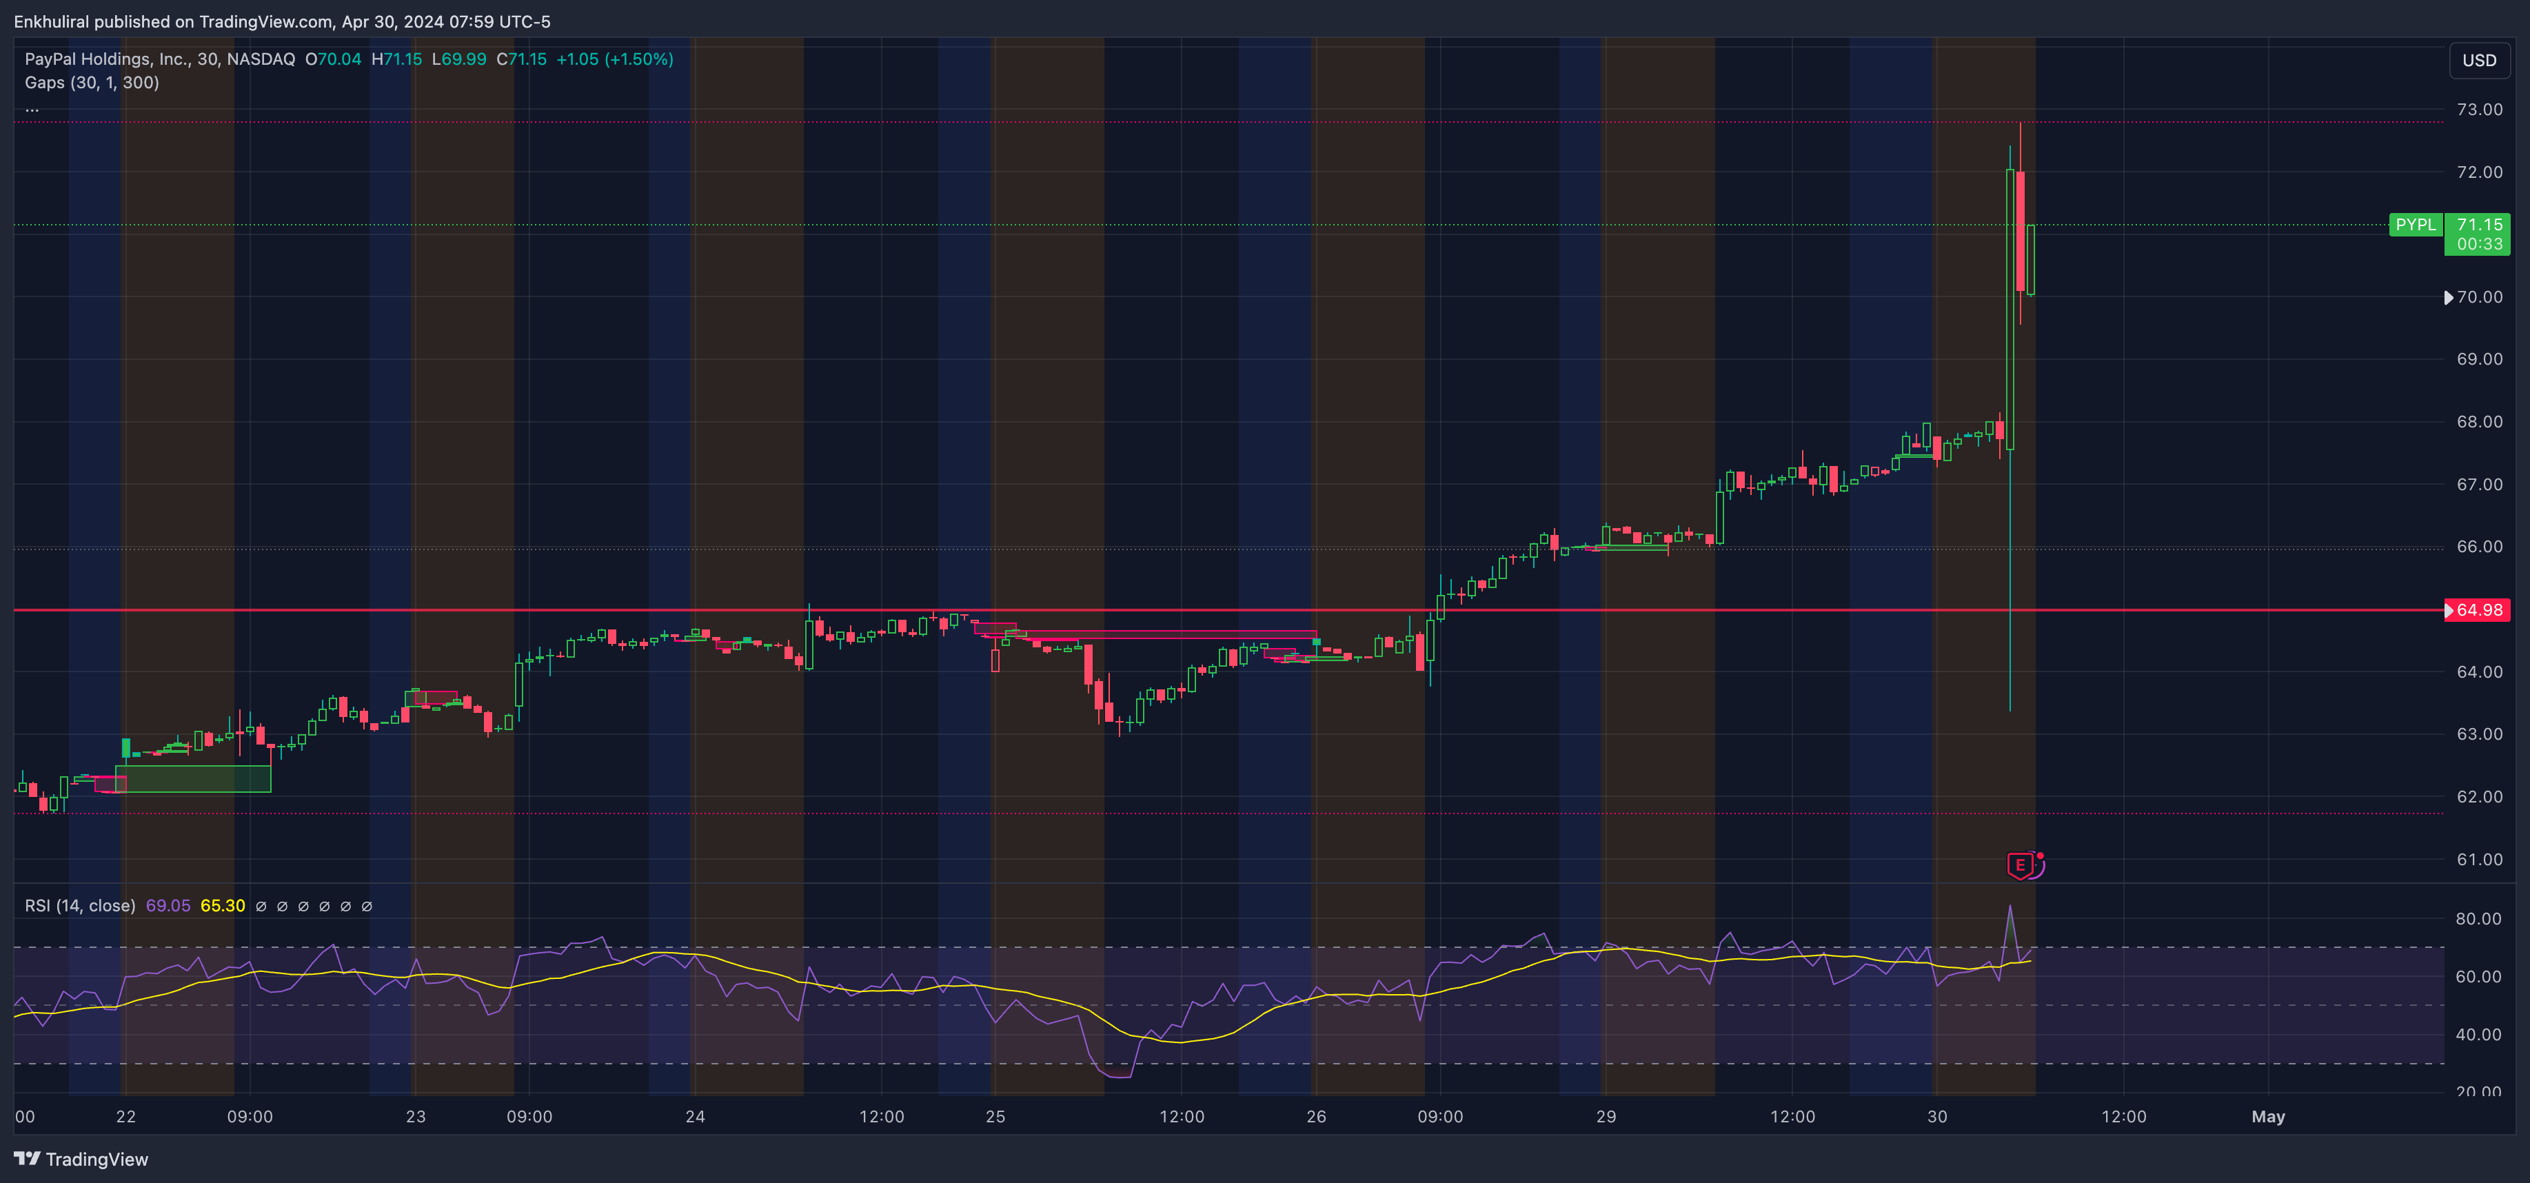Click the 73.00 label on price axis

[x=2479, y=109]
